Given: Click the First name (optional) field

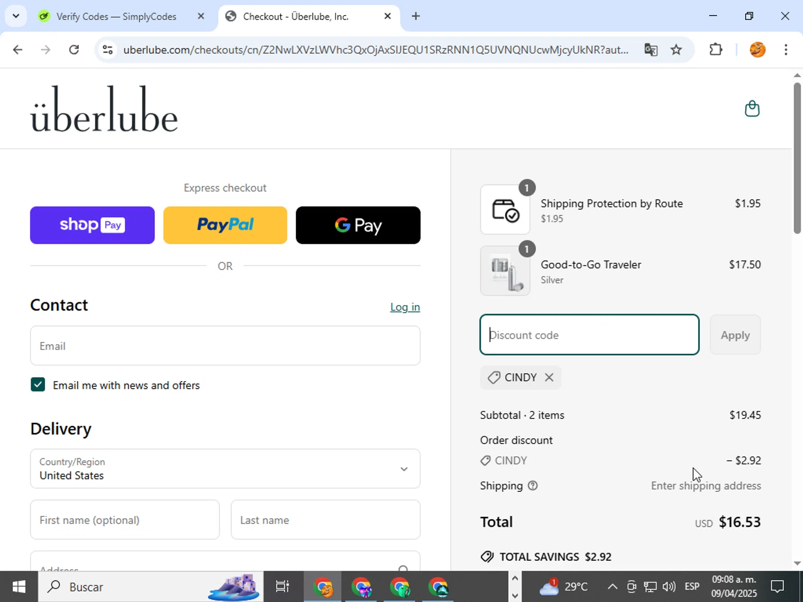Looking at the screenshot, I should tap(125, 520).
